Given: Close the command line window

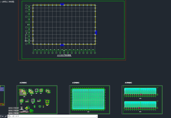Looking at the screenshot, I should pyautogui.click(x=3, y=116).
